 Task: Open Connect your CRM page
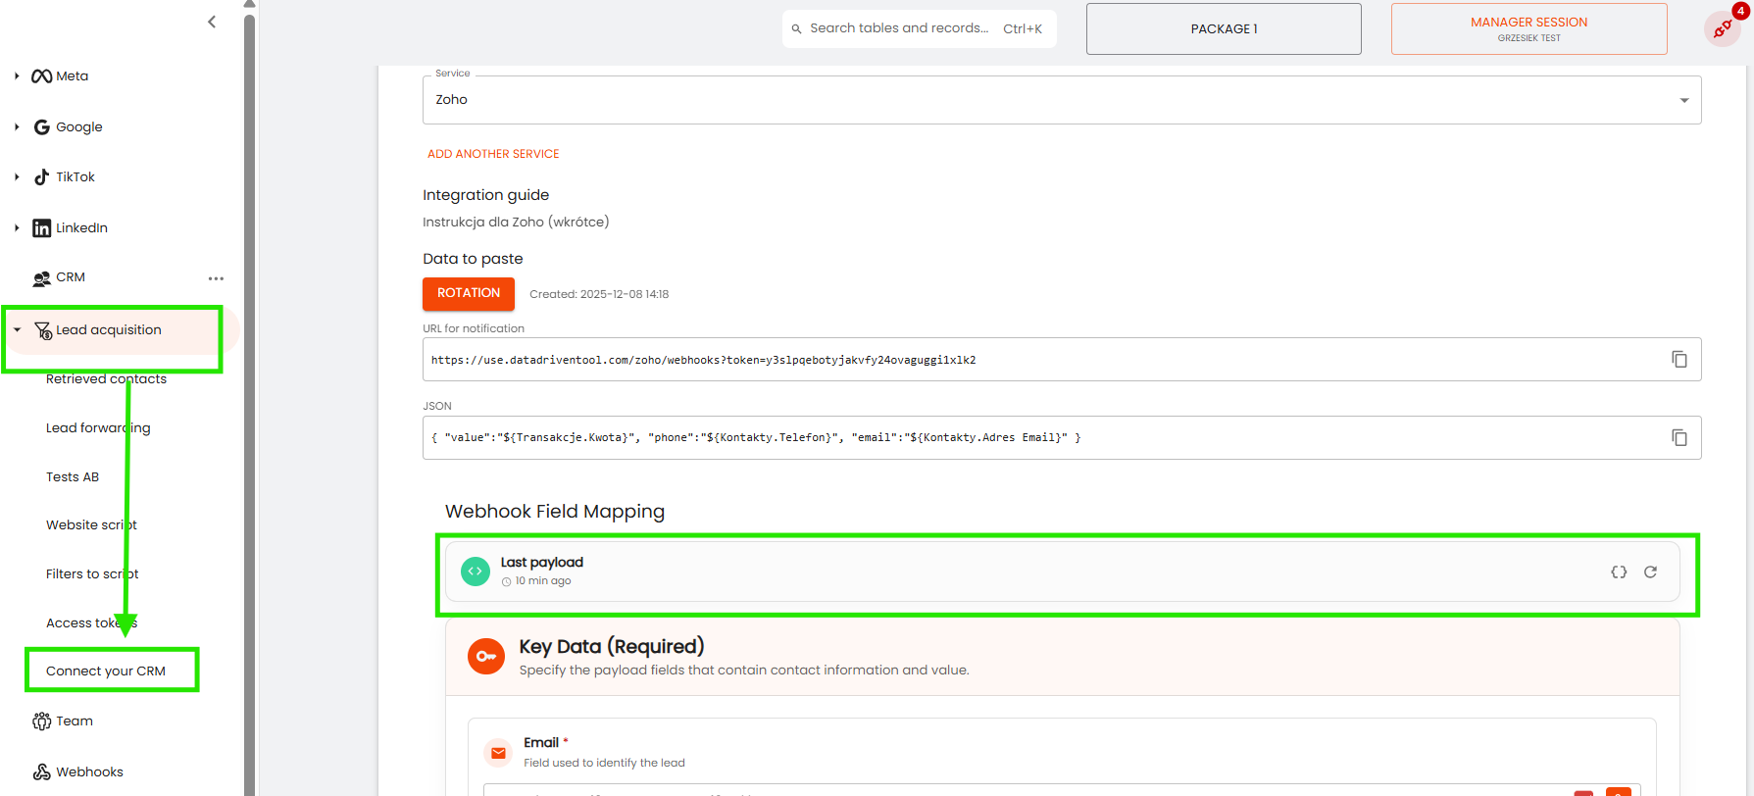click(x=106, y=672)
